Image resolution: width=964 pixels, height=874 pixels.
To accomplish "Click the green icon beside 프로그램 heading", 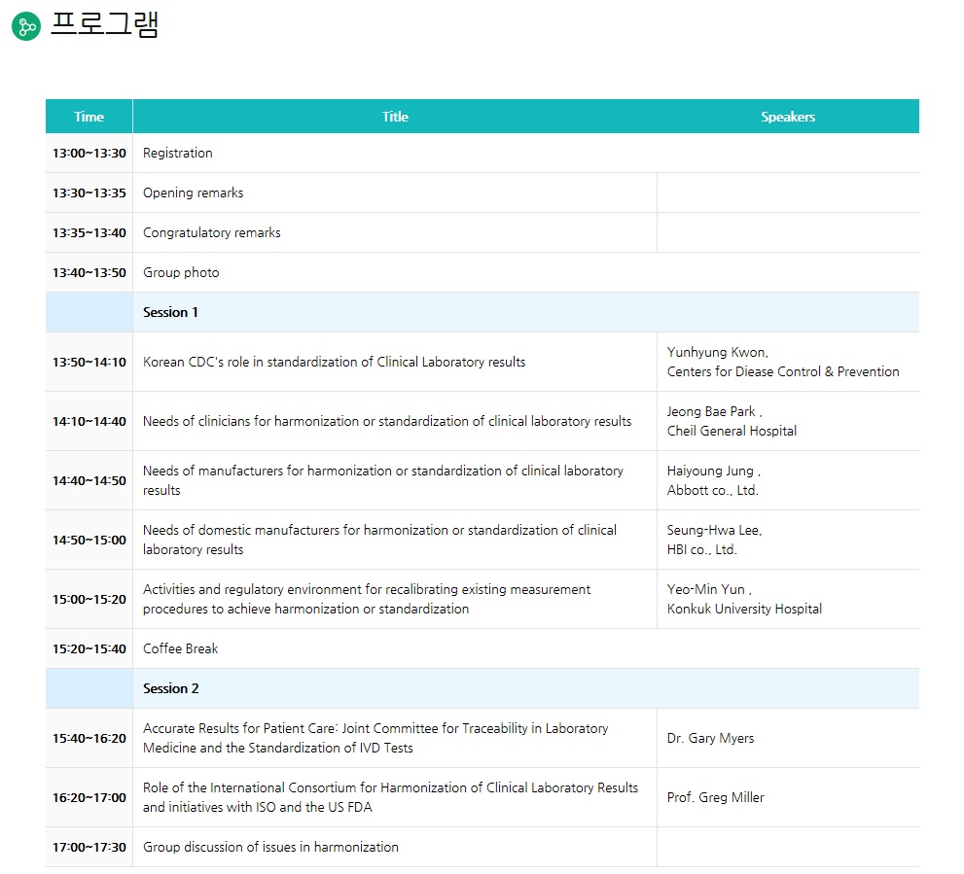I will tap(26, 26).
